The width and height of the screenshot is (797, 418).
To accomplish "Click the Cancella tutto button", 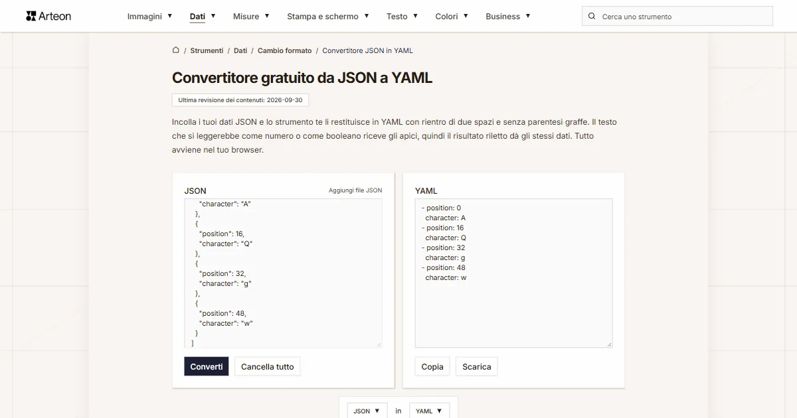I will tap(267, 366).
